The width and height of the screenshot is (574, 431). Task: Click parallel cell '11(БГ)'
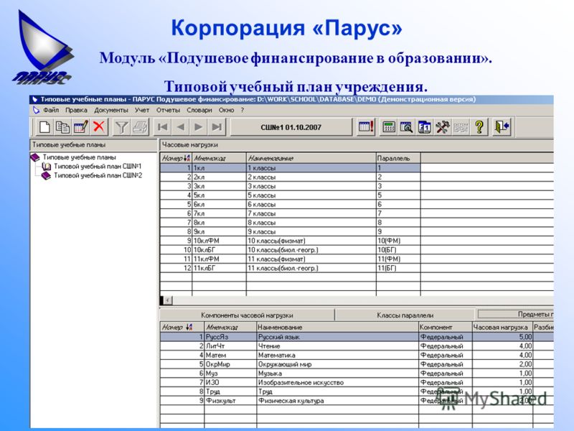[398, 268]
